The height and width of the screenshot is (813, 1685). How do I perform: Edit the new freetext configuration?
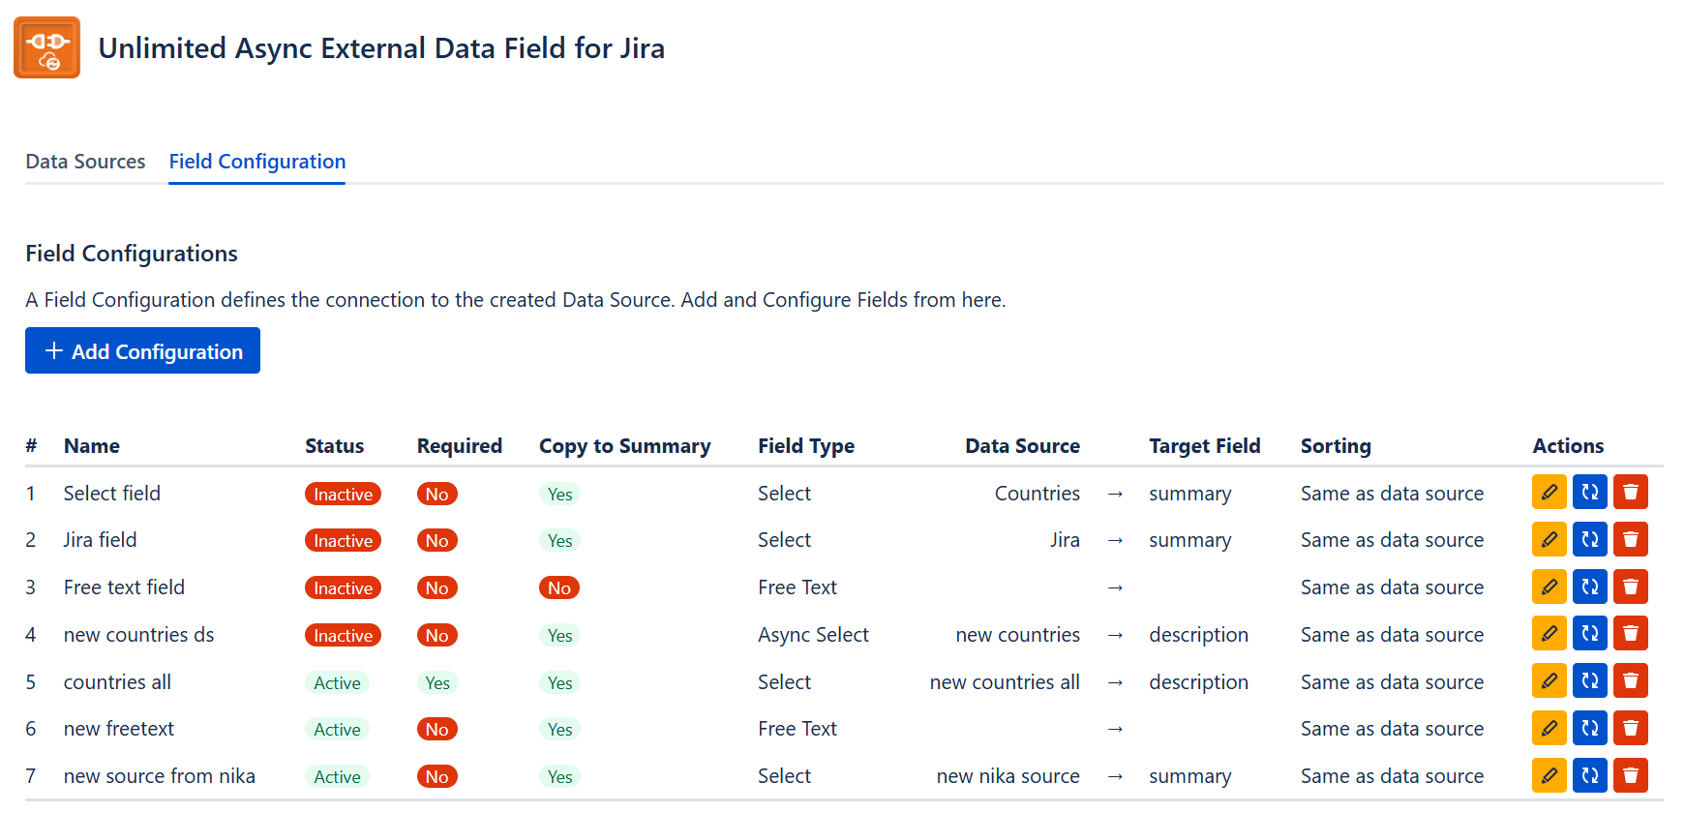1549,728
